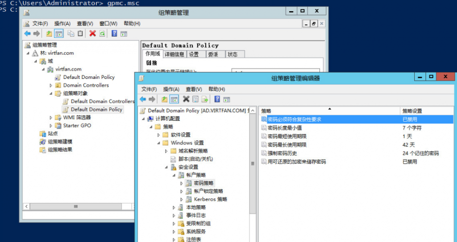Expand the Domain Controllers node
This screenshot has width=457, height=242.
[51, 85]
